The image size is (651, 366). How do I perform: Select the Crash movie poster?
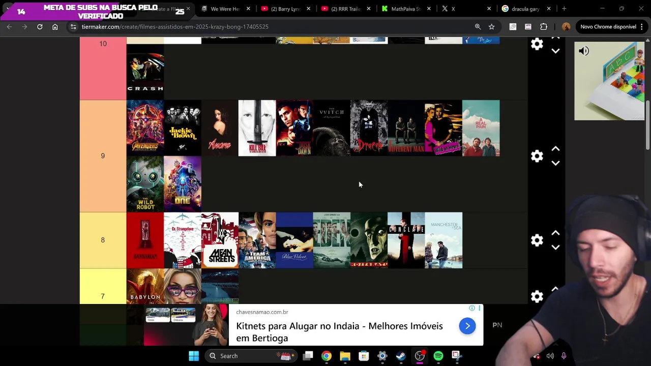tap(145, 72)
